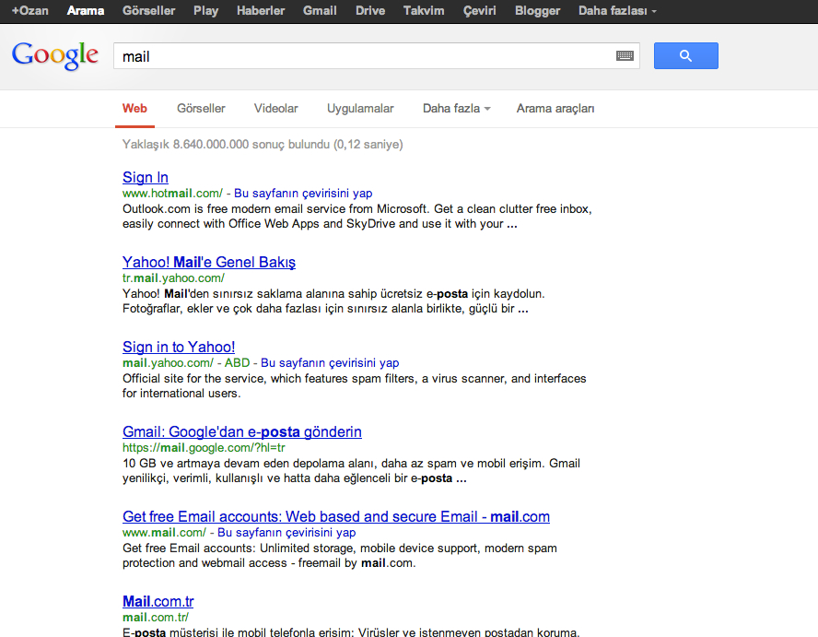Click the https://mail.google.com/?hl=tr URL
This screenshot has height=637, width=818.
coord(204,447)
